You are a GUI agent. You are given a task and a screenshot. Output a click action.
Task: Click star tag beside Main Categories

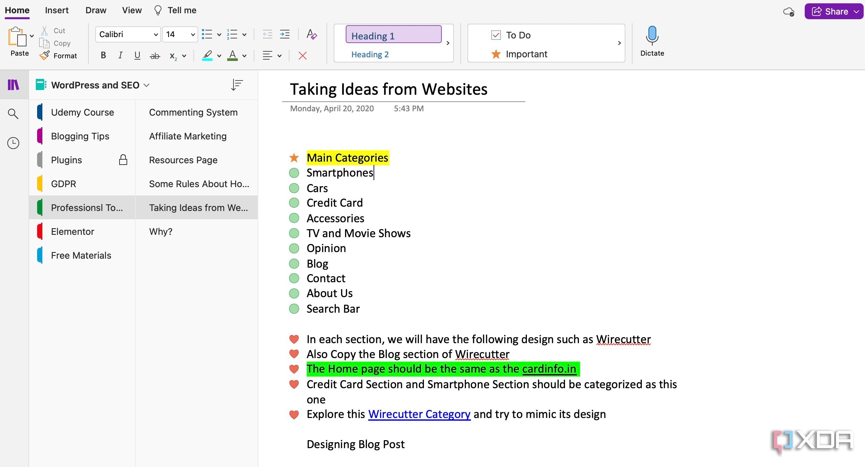tap(294, 157)
